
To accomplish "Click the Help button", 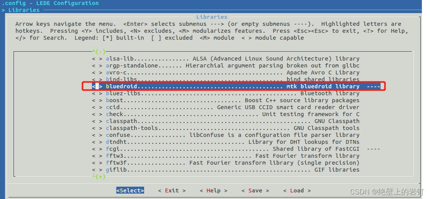I will click(x=214, y=191).
